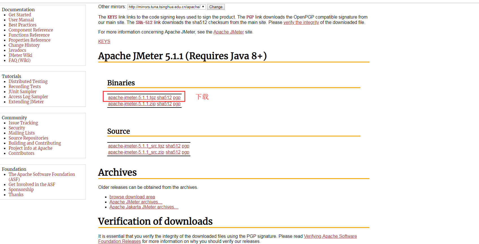Open Change History sidebar link
Image resolution: width=479 pixels, height=244 pixels.
click(x=24, y=45)
